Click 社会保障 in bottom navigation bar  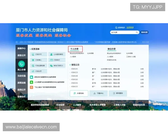click(60, 105)
